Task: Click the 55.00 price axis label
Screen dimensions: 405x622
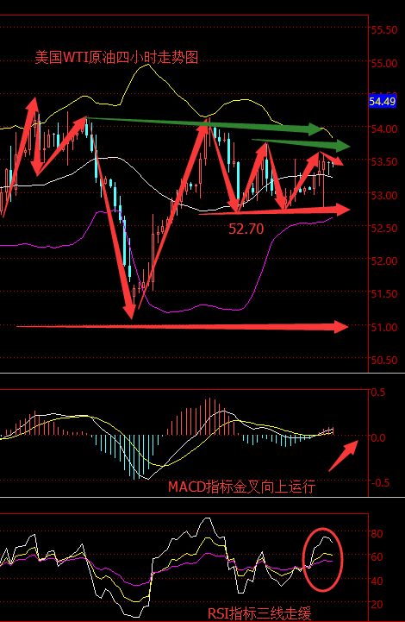Action: click(384, 64)
